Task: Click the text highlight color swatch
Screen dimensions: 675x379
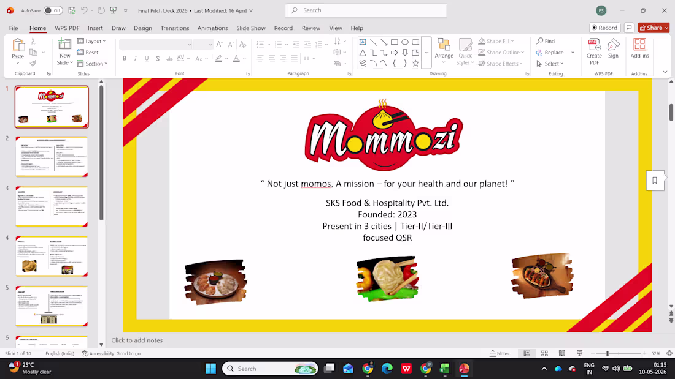Action: point(218,58)
